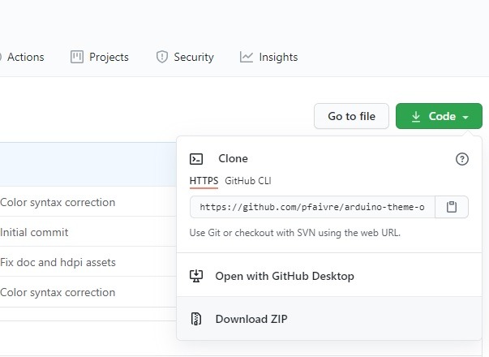The height and width of the screenshot is (357, 489).
Task: Click the Insights graph icon
Action: coord(246,57)
